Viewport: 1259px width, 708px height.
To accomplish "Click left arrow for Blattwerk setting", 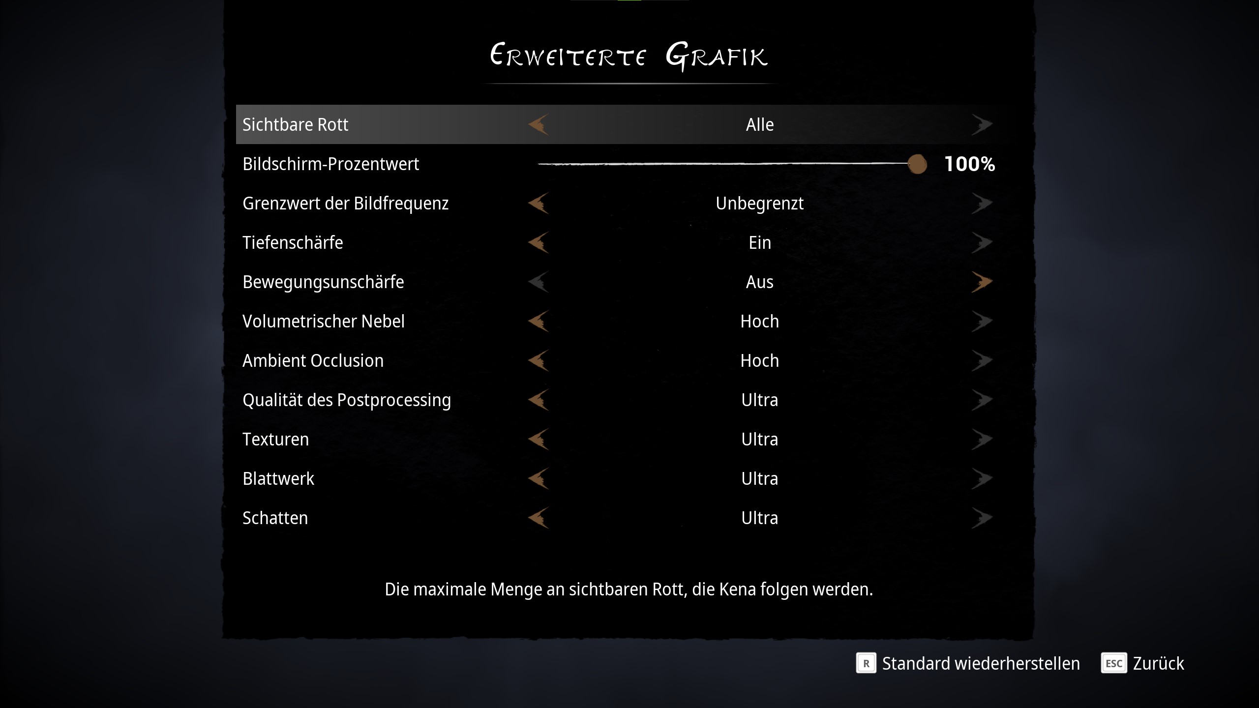I will tap(539, 478).
